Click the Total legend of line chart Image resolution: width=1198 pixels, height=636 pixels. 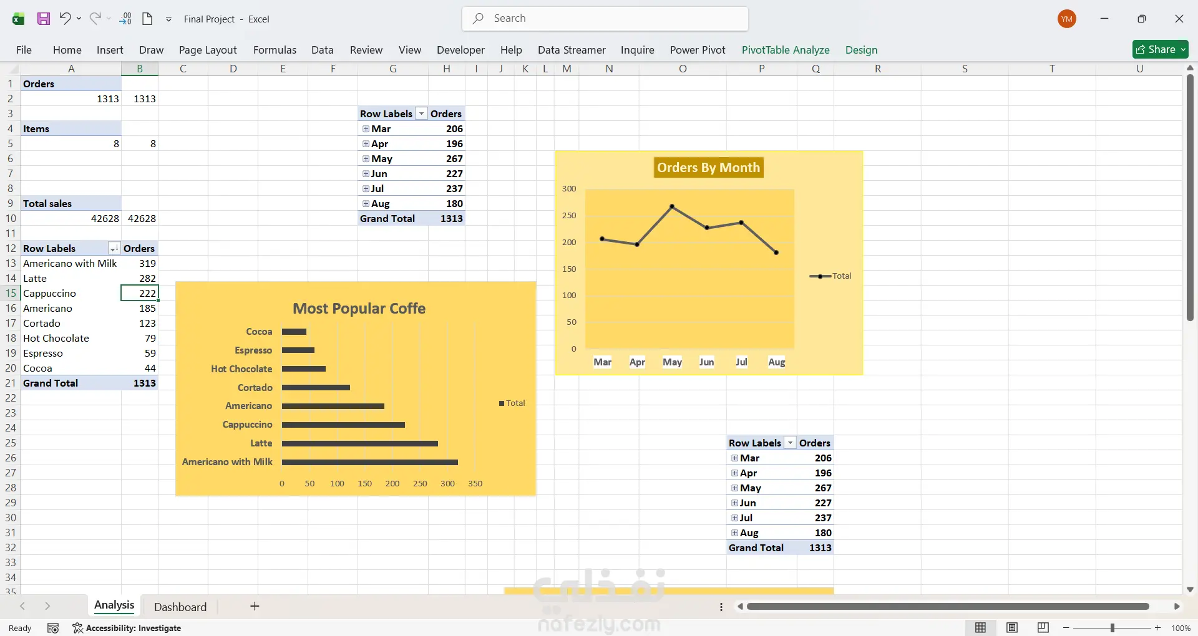point(830,276)
